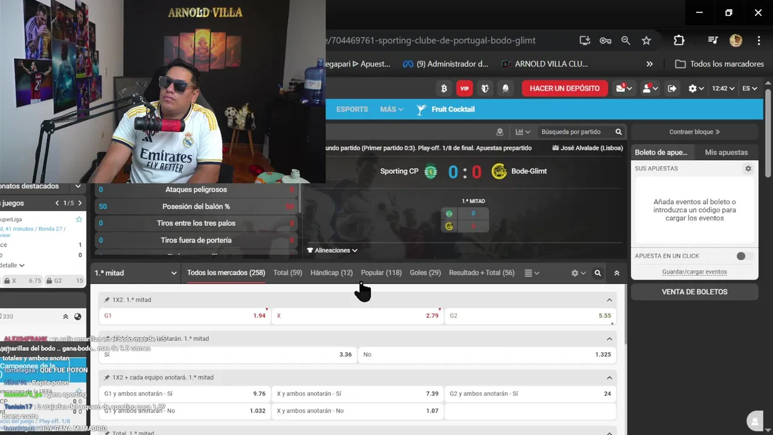Click the search magnifier in Búsqueda por partido
Viewport: 773px width, 435px height.
coord(618,132)
